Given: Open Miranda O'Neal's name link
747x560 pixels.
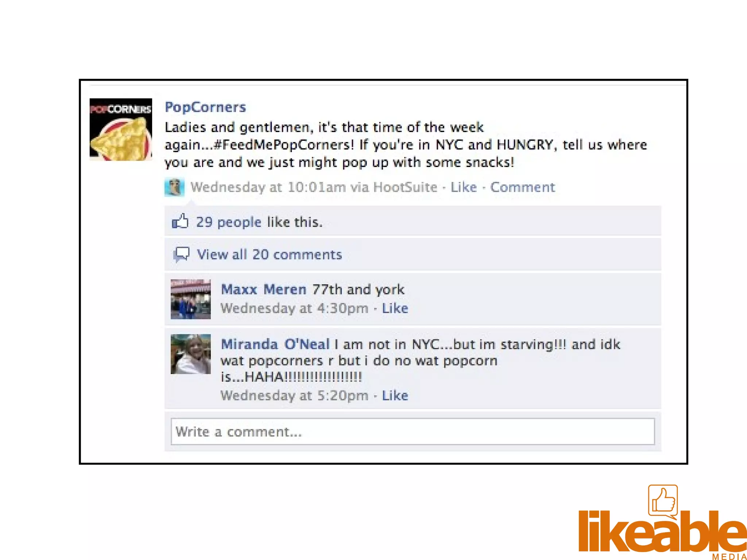Looking at the screenshot, I should pos(275,344).
